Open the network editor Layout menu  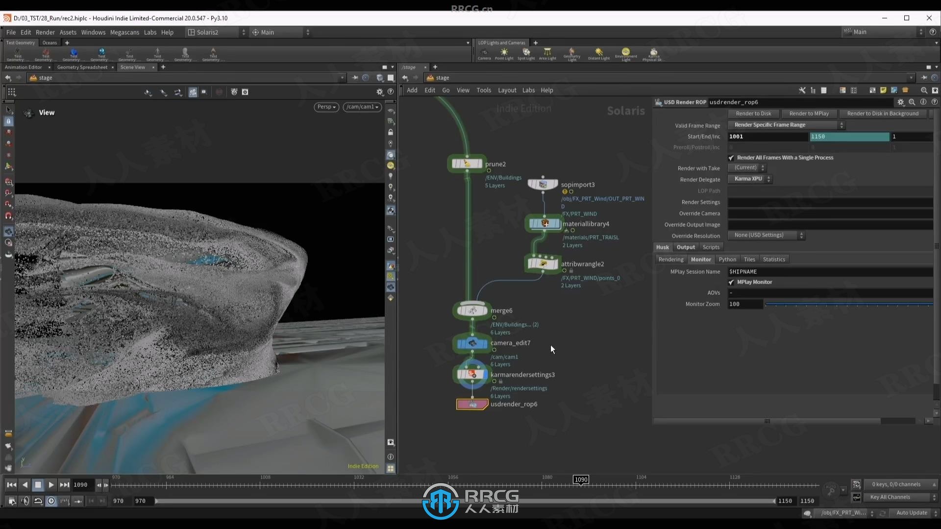click(507, 90)
